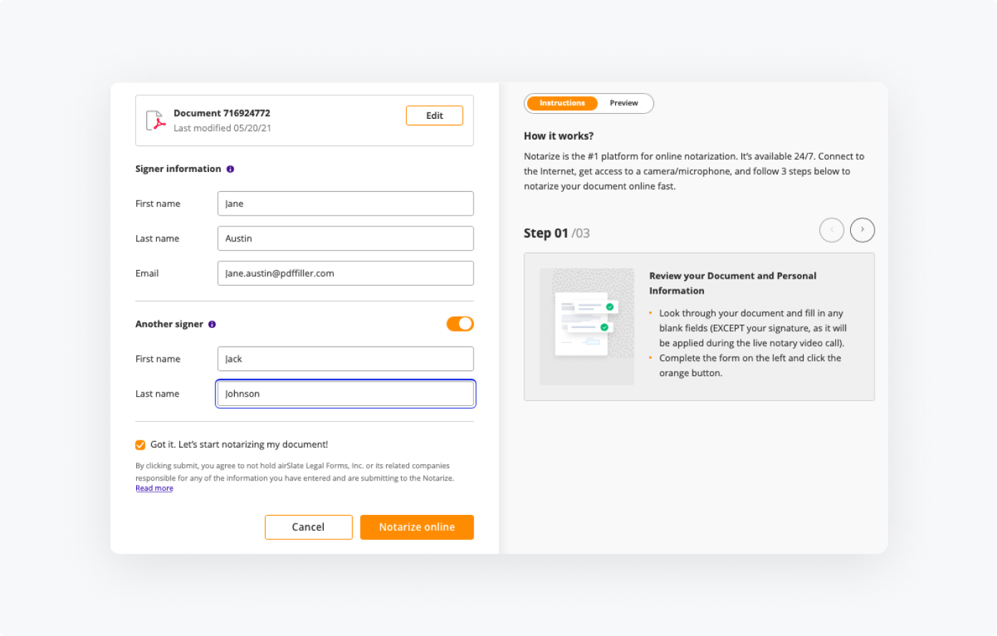Click the Cancel button
This screenshot has width=997, height=636.
click(x=308, y=527)
